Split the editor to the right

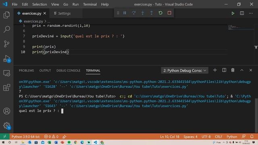pos(242,13)
